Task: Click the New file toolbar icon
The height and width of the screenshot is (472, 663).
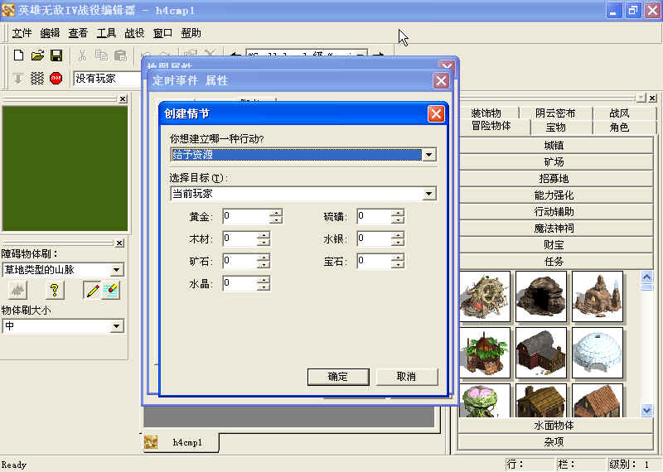Action: [18, 55]
